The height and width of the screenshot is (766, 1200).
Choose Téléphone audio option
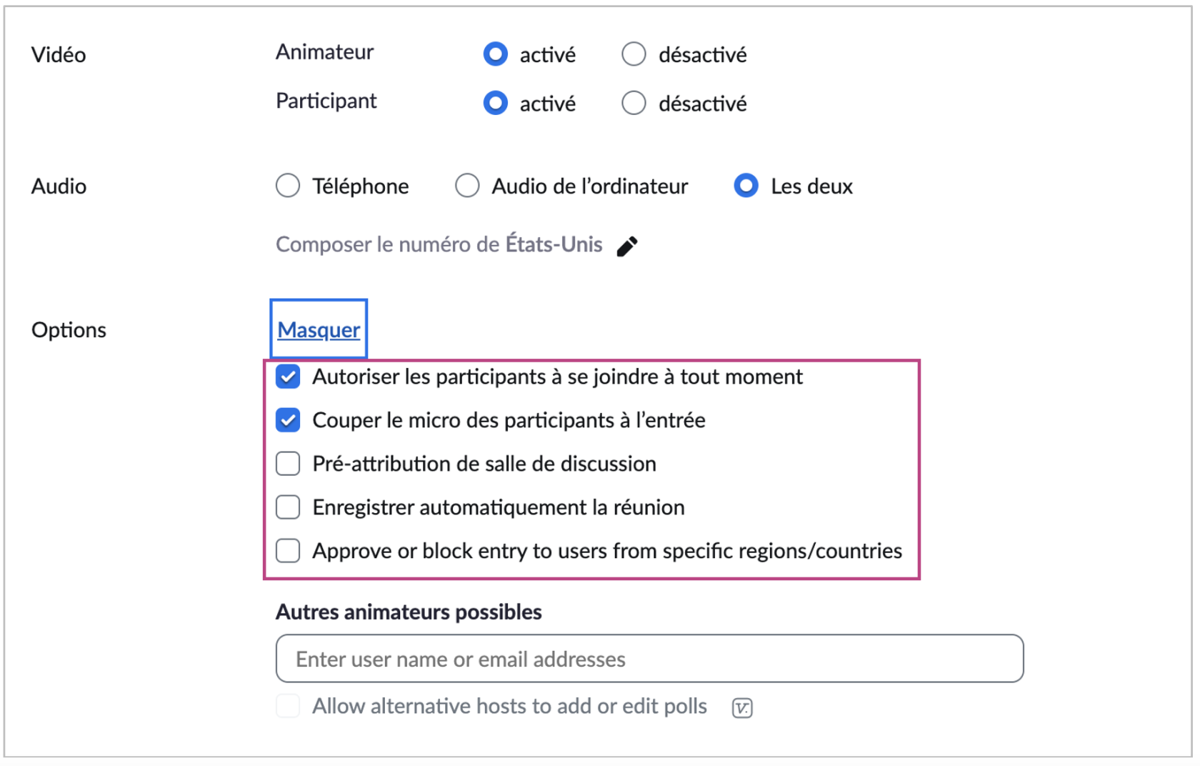(288, 186)
